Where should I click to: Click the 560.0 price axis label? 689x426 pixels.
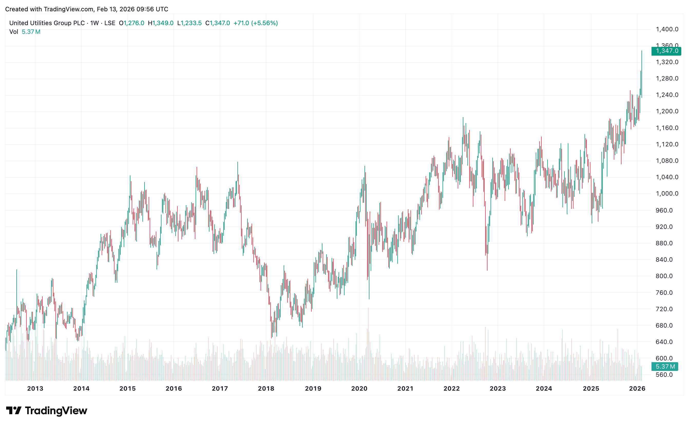(664, 375)
